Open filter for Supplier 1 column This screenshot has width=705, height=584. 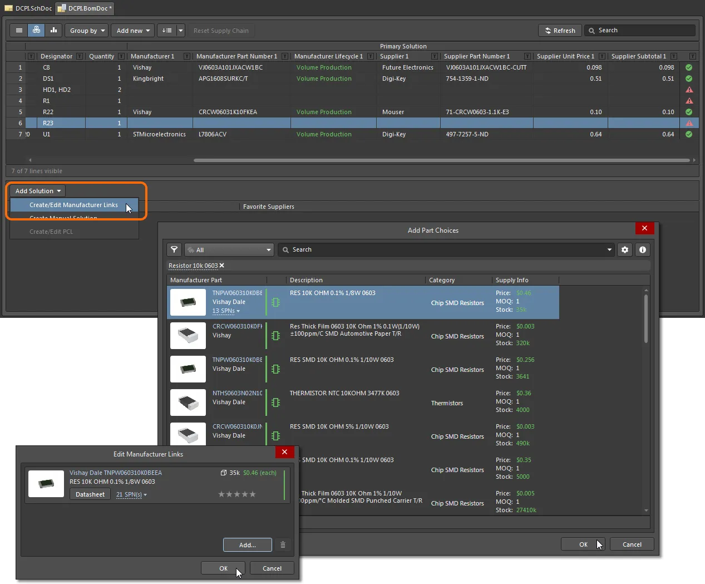pyautogui.click(x=435, y=56)
